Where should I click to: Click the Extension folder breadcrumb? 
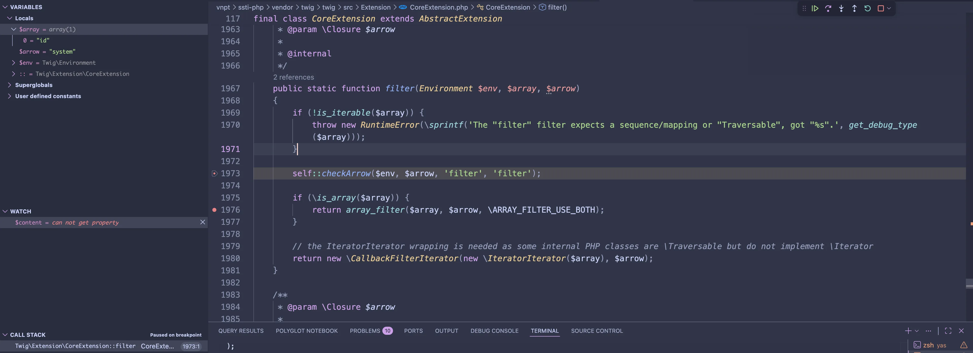[x=376, y=7]
